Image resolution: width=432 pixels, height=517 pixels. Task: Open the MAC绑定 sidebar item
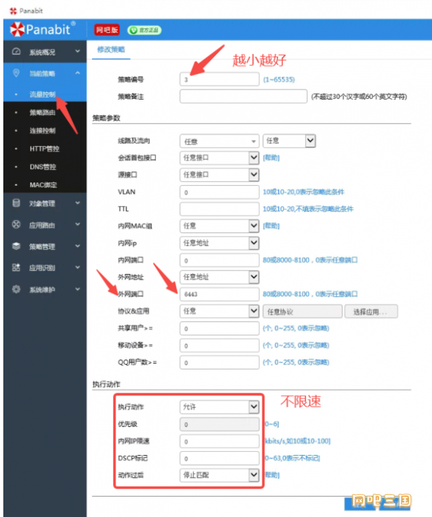[x=45, y=185]
